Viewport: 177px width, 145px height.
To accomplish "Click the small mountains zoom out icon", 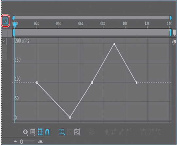I will point(15,141).
